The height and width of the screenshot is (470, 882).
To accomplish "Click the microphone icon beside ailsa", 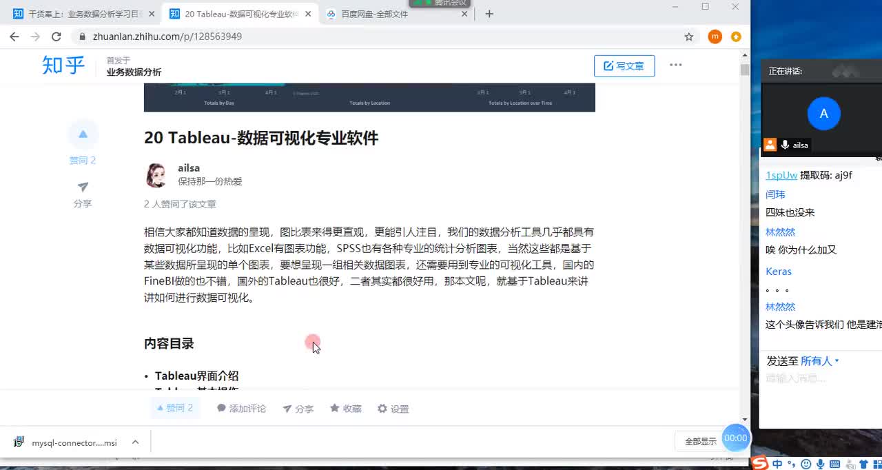I will (785, 145).
